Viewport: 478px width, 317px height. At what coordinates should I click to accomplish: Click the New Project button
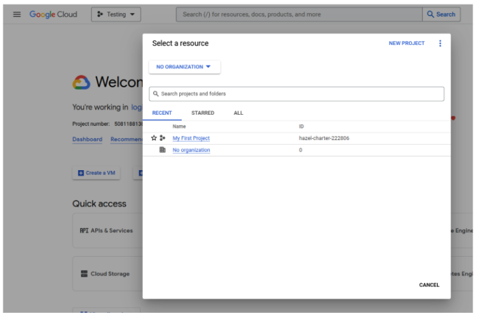(x=406, y=44)
